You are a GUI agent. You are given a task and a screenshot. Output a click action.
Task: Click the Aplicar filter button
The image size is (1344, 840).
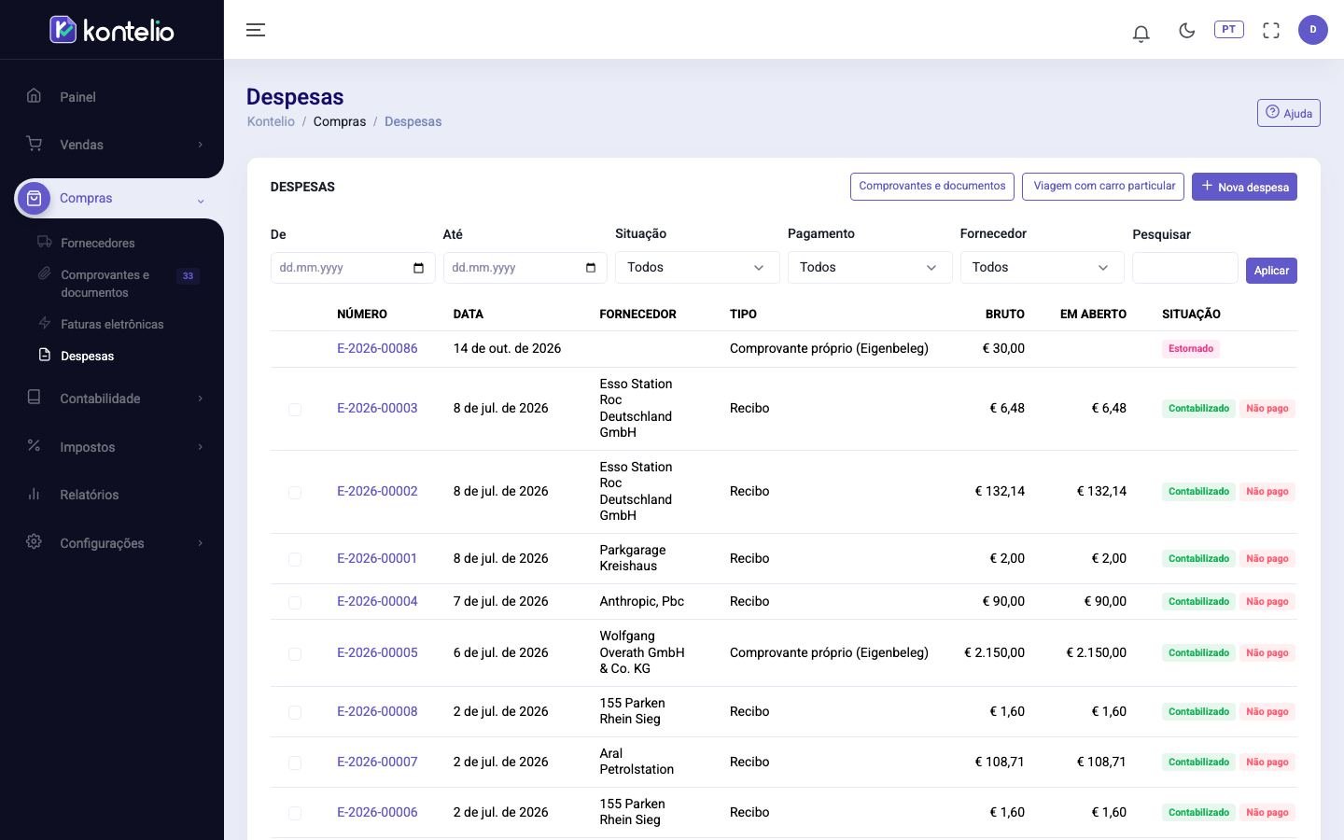click(x=1271, y=271)
